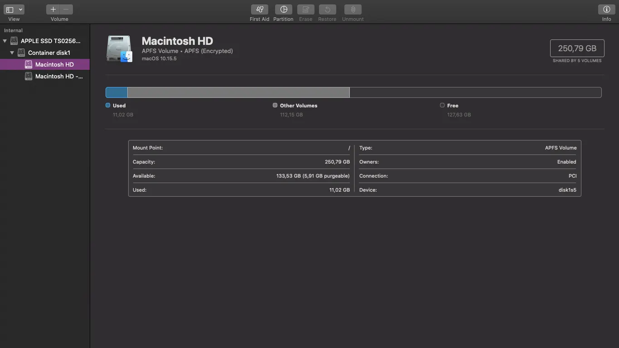This screenshot has height=348, width=619.
Task: Click the Macintosh HD drive image
Action: 120,49
